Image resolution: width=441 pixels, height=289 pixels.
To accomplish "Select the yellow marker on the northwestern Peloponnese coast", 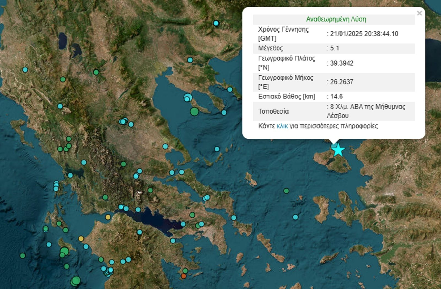I will pyautogui.click(x=81, y=239).
